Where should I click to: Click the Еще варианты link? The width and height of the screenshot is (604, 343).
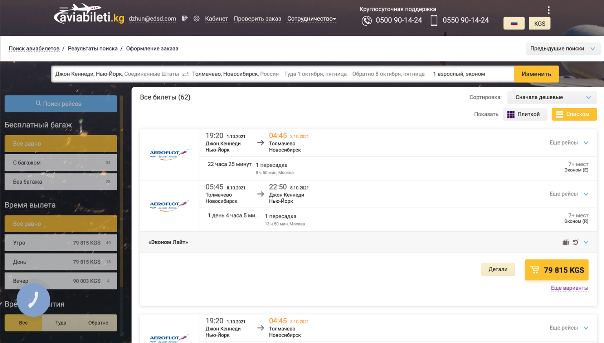click(x=569, y=288)
